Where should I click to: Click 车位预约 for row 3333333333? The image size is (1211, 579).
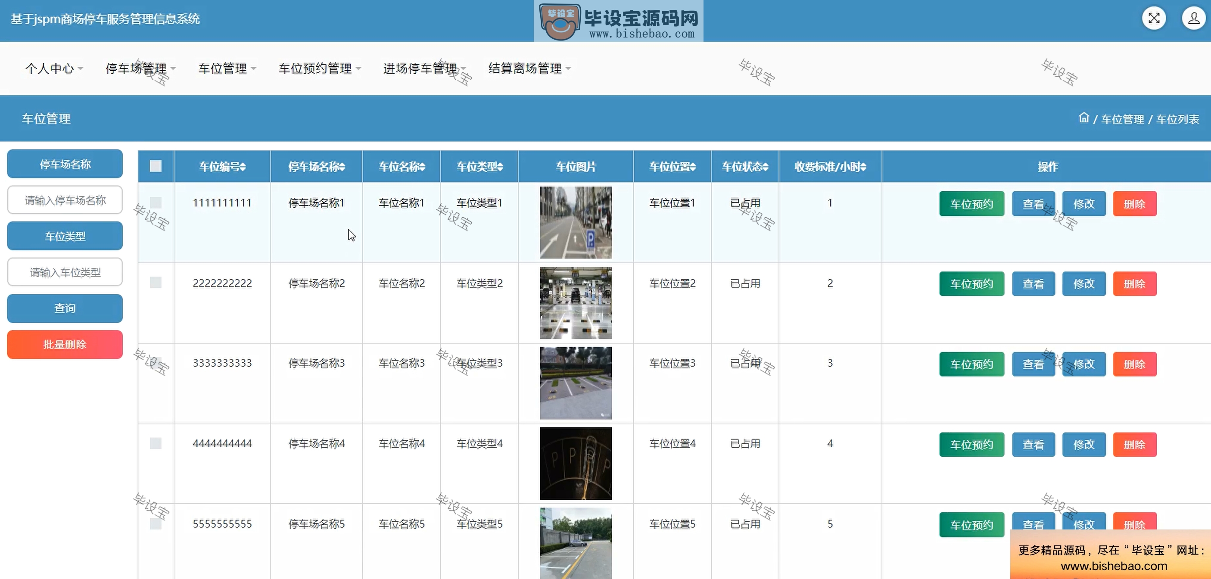pos(972,364)
